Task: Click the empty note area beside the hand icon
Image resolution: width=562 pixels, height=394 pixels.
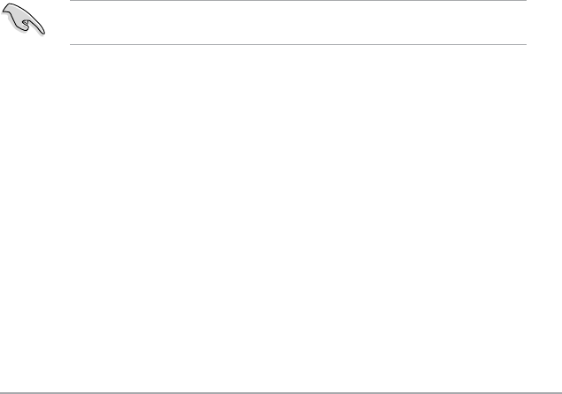Action: 297,23
